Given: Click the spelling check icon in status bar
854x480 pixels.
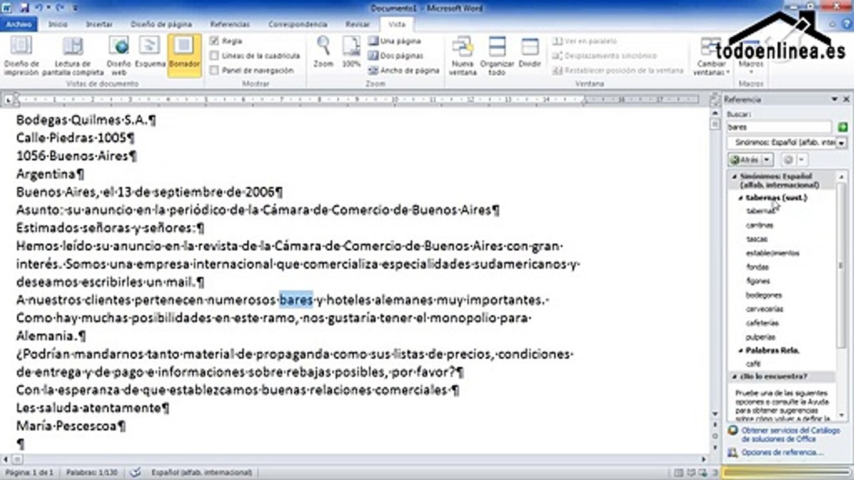Looking at the screenshot, I should coord(136,472).
